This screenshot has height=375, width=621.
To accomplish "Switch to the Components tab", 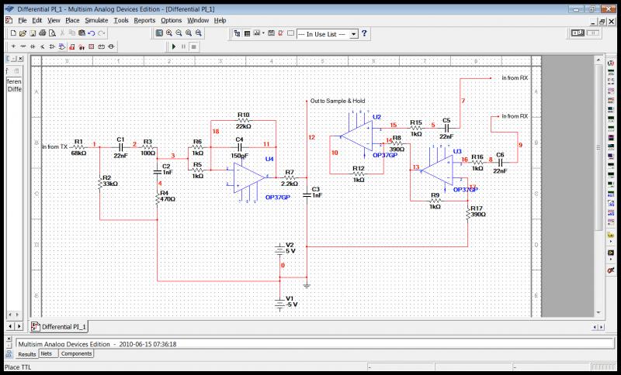I will (x=77, y=353).
